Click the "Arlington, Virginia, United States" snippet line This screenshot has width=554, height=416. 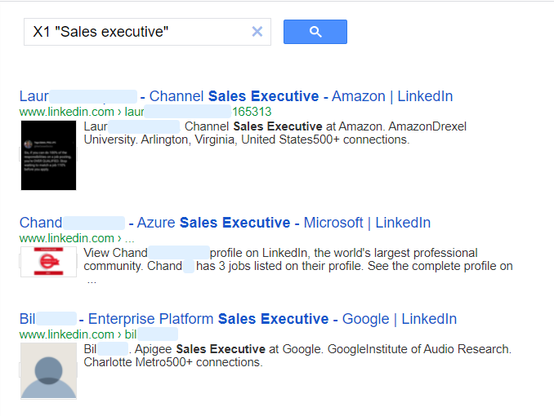[x=246, y=139]
